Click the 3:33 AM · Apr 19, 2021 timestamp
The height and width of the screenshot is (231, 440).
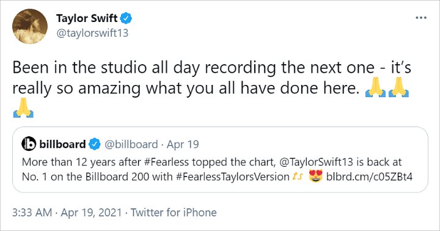67,213
